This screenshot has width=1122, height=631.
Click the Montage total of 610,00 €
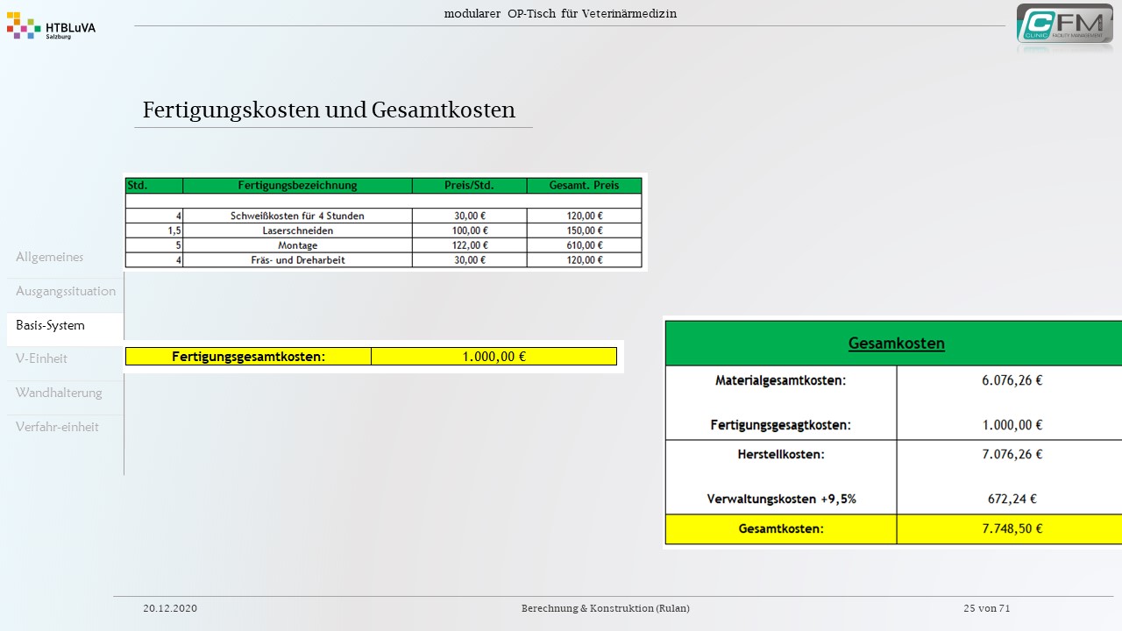coord(584,245)
